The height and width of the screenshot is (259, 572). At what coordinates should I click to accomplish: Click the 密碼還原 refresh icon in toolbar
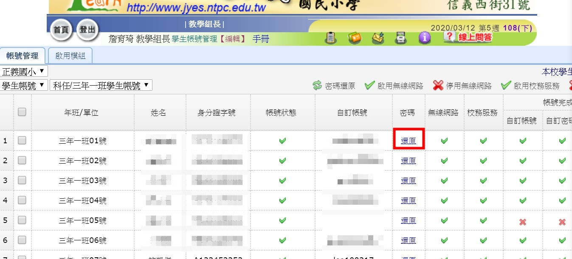pyautogui.click(x=317, y=86)
